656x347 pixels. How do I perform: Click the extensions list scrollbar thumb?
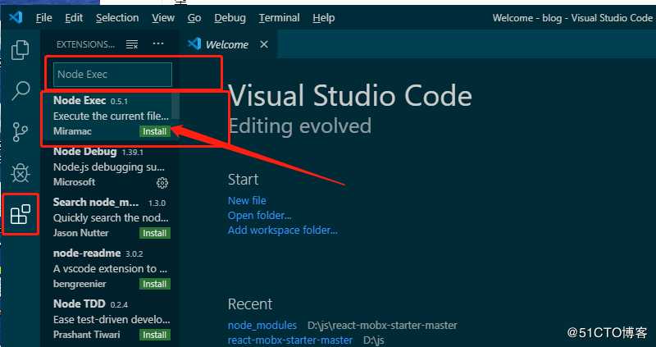point(175,107)
